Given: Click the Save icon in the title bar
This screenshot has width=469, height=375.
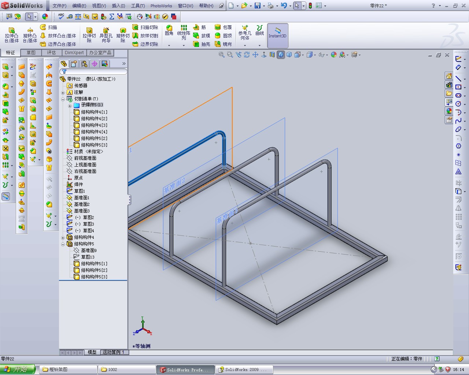Looking at the screenshot, I should pos(257,6).
